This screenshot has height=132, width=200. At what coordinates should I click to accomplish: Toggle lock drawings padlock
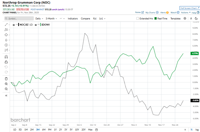pyautogui.click(x=6, y=62)
